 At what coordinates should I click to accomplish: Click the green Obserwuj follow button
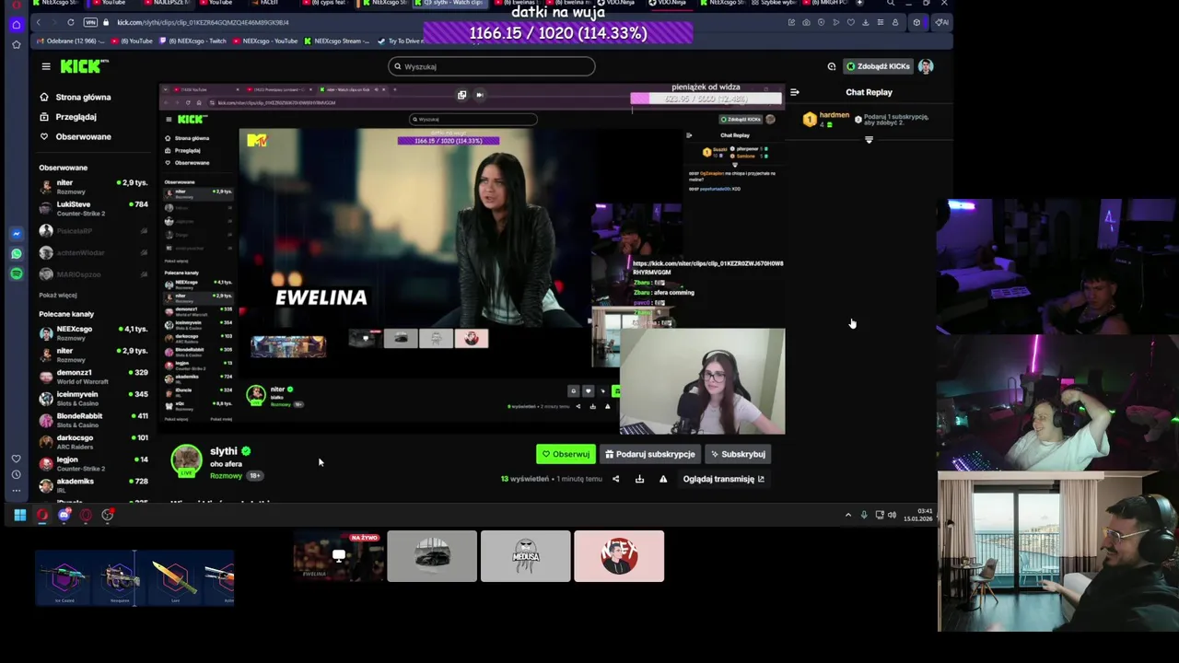(566, 454)
